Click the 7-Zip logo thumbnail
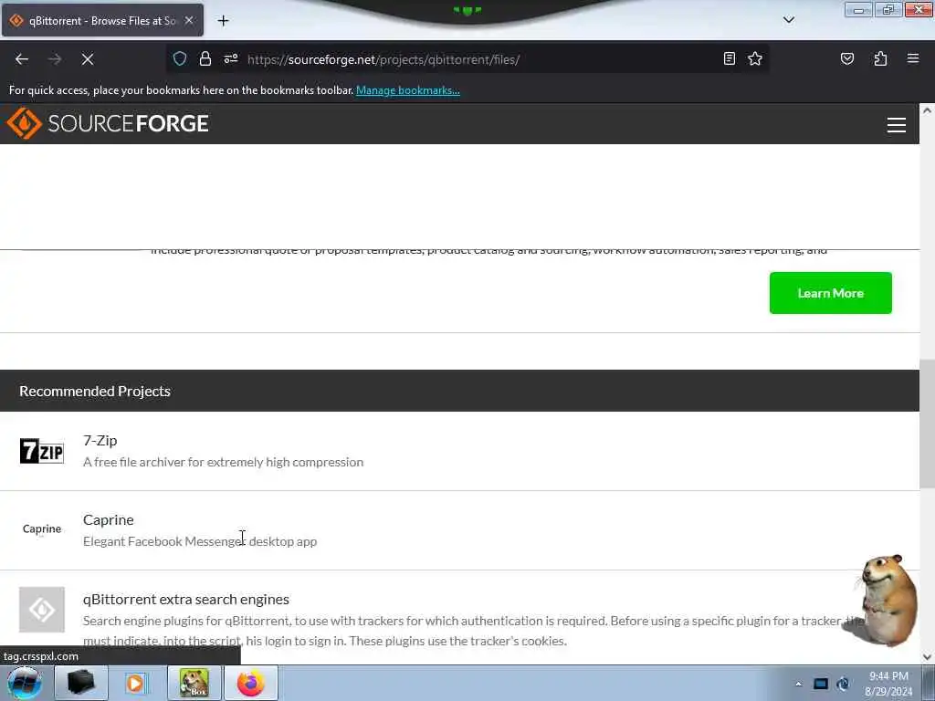 coord(42,451)
